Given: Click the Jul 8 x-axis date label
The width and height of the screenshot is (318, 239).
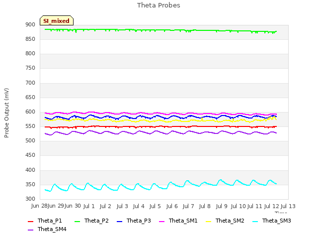Looking at the screenshot, I should coord(205,206).
